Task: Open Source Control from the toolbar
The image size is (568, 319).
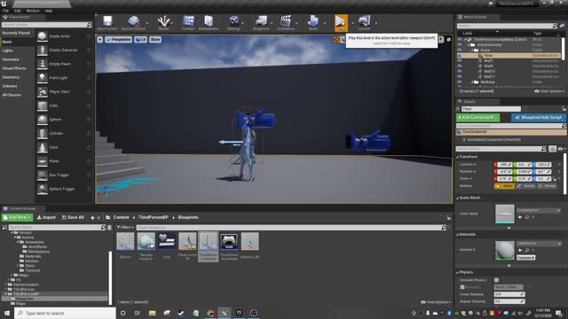Action: tap(133, 23)
